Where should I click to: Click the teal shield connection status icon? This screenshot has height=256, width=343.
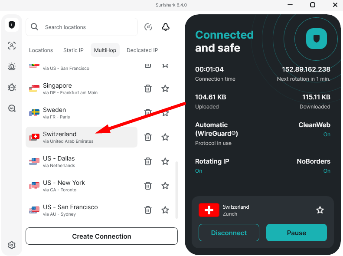(x=316, y=39)
